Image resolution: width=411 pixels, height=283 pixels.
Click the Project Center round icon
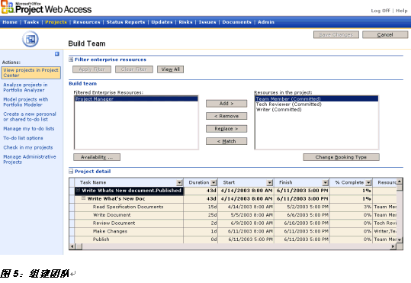coord(31,40)
